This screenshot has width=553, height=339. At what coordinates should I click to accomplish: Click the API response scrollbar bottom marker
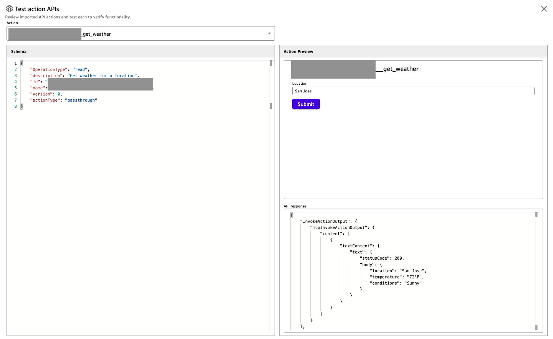(x=536, y=327)
